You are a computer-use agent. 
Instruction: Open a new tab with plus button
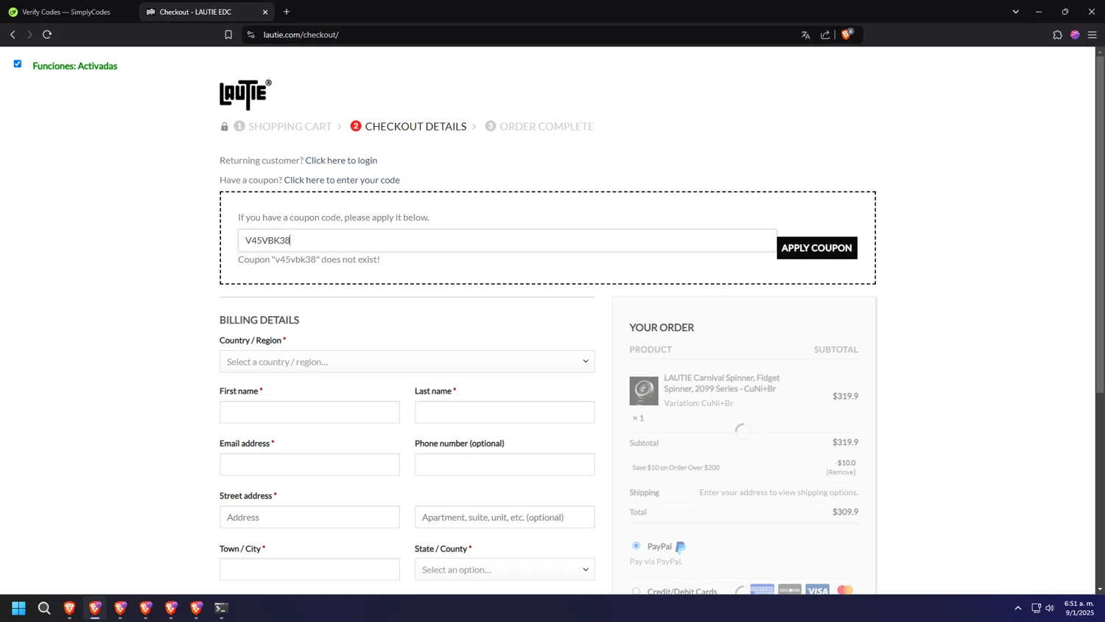point(287,12)
